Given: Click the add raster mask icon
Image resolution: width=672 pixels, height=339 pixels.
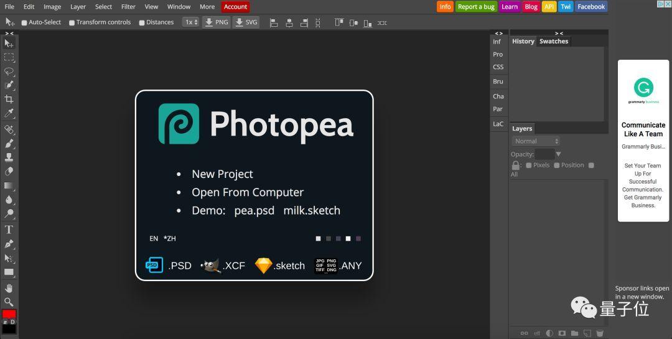Looking at the screenshot, I should (x=562, y=333).
